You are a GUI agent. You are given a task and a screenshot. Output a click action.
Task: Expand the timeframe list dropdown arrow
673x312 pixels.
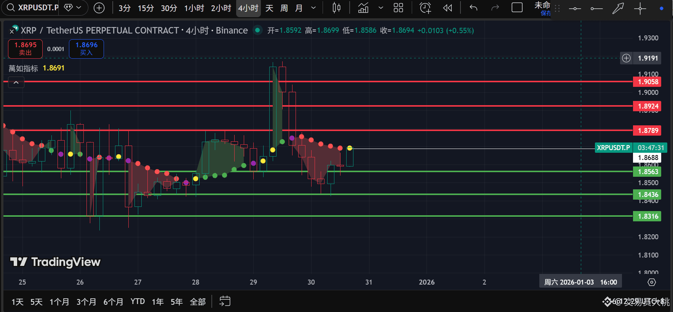tap(313, 8)
